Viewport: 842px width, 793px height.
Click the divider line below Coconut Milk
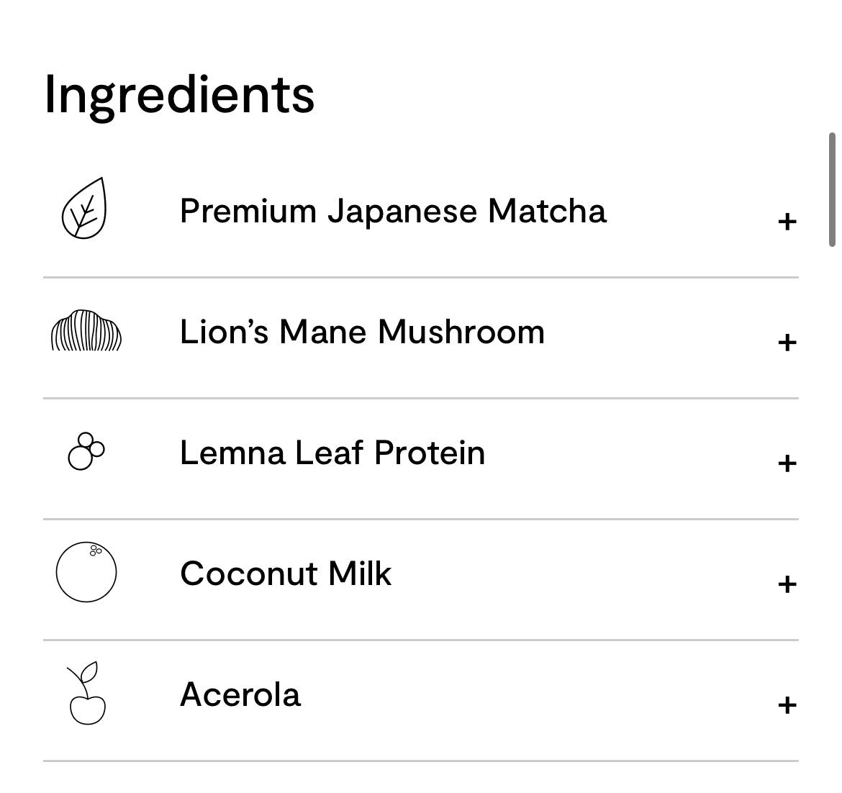coord(421,640)
